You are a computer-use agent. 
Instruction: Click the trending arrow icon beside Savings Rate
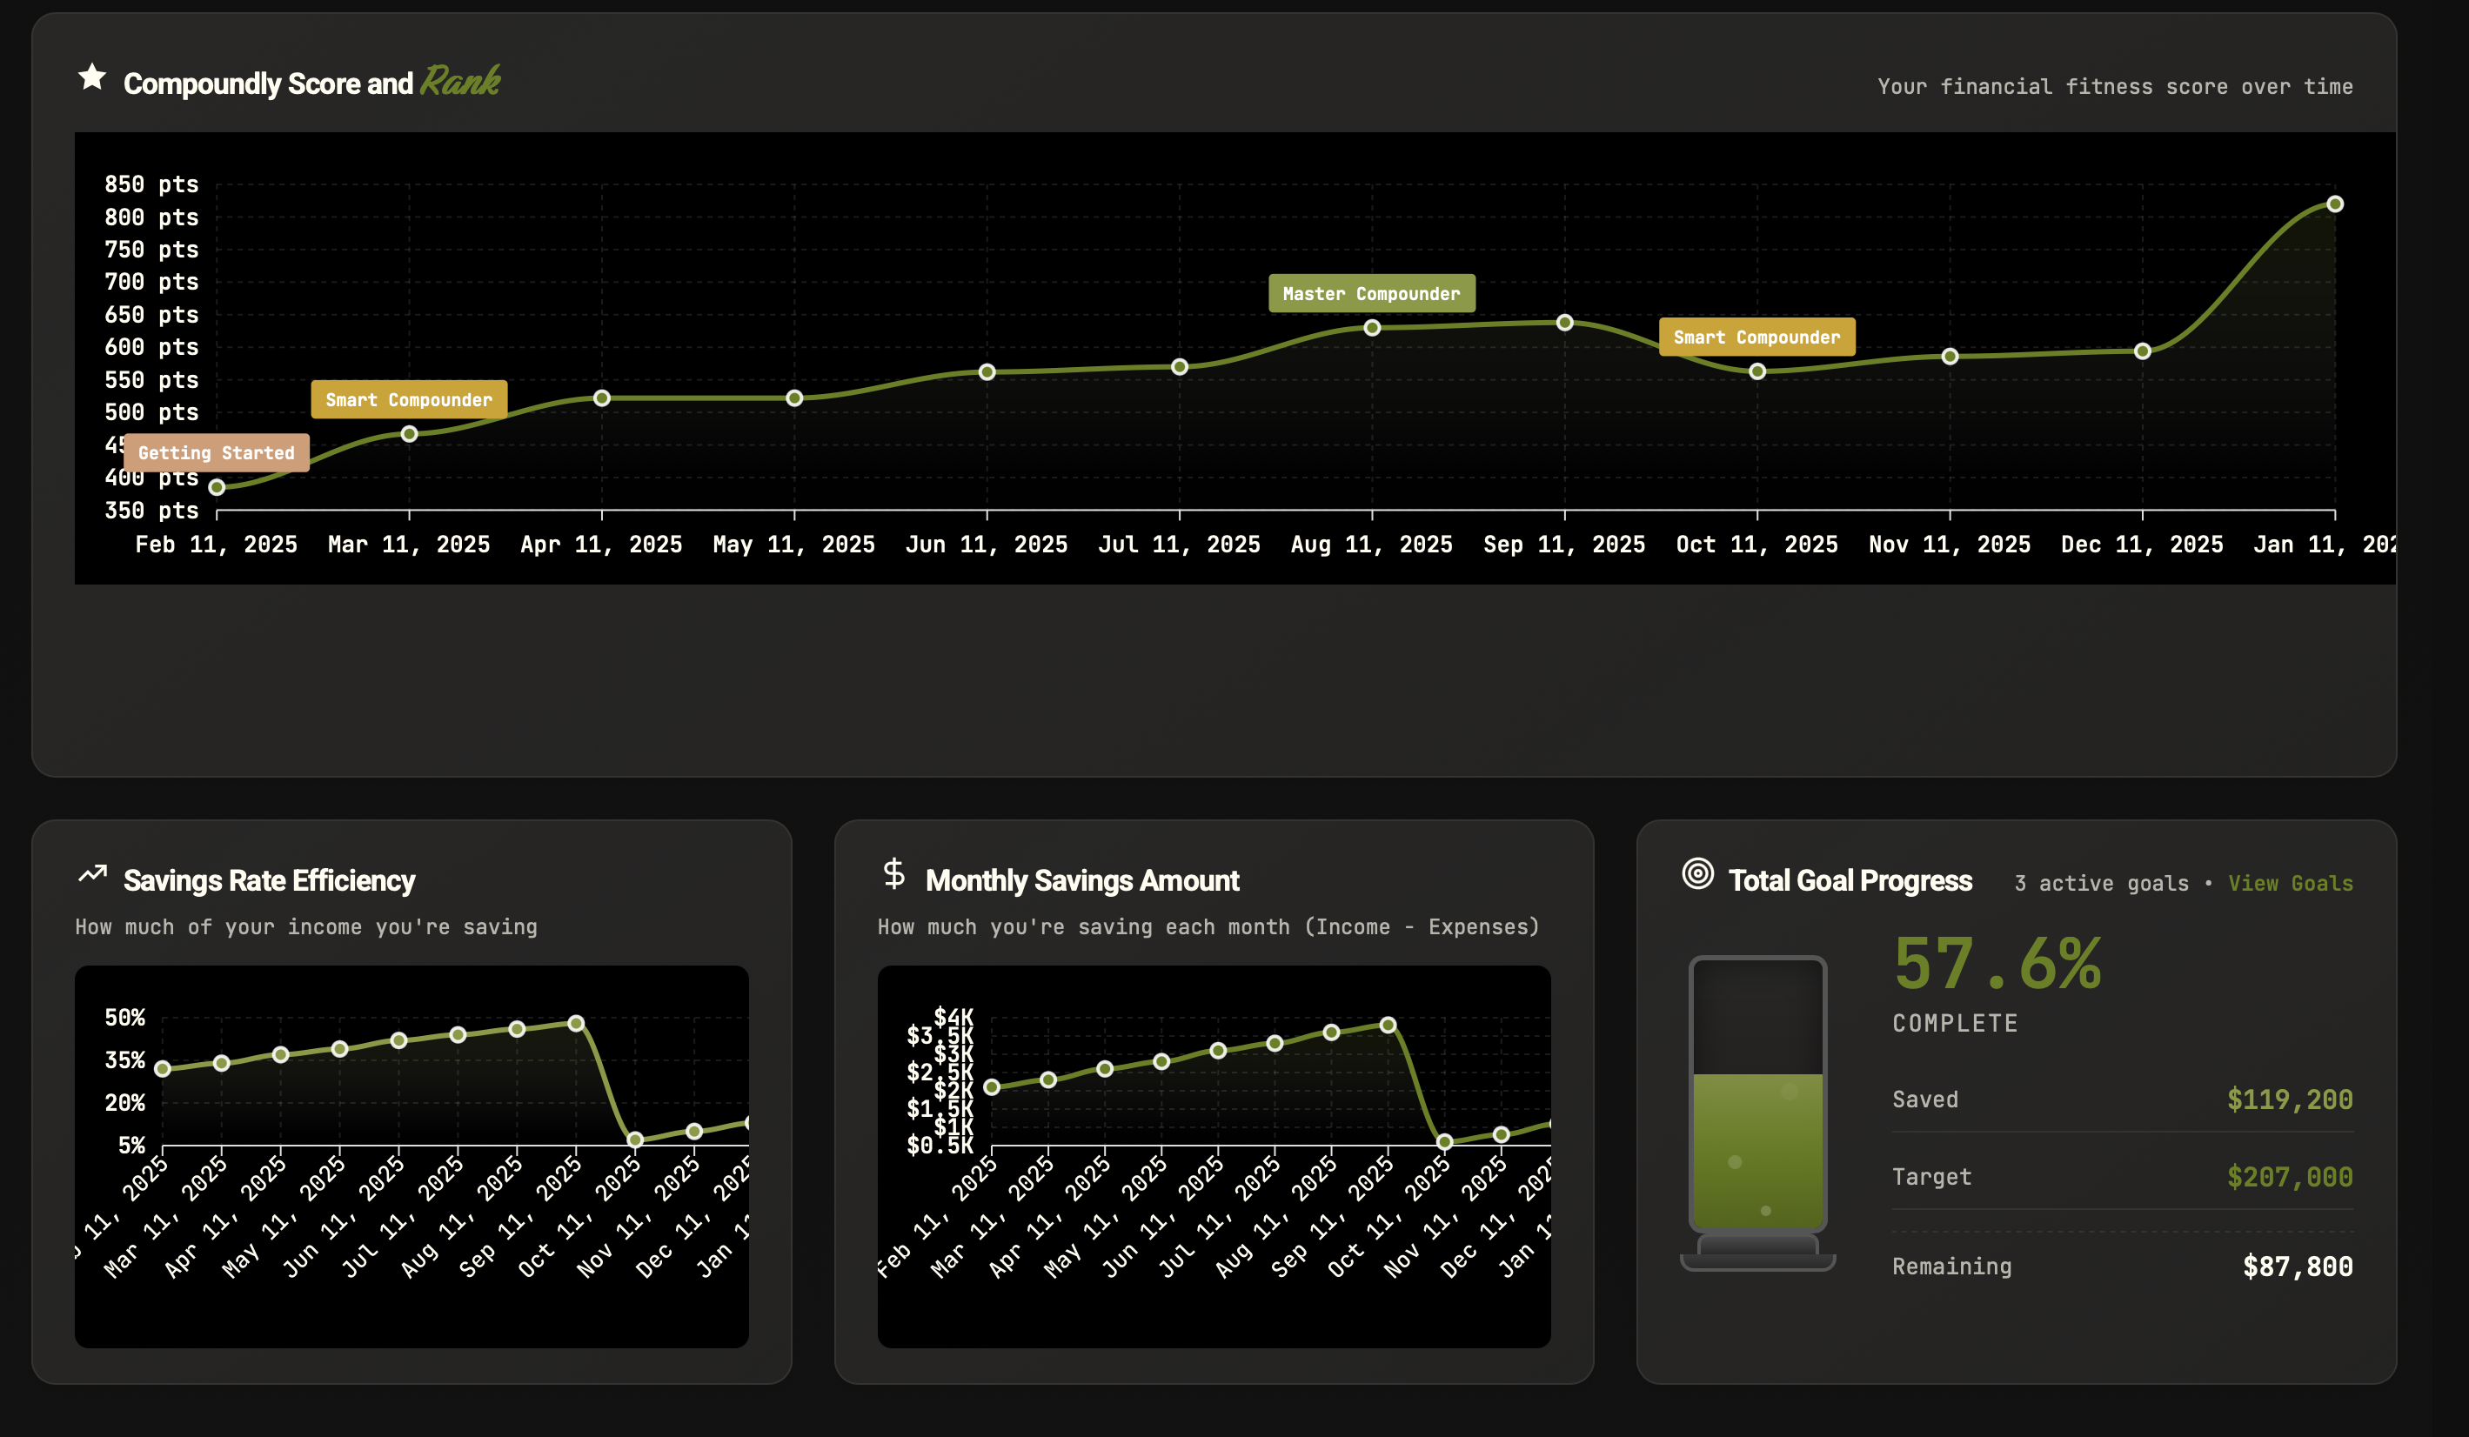[x=92, y=873]
